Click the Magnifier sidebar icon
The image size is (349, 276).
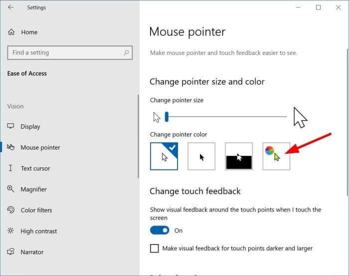point(10,189)
